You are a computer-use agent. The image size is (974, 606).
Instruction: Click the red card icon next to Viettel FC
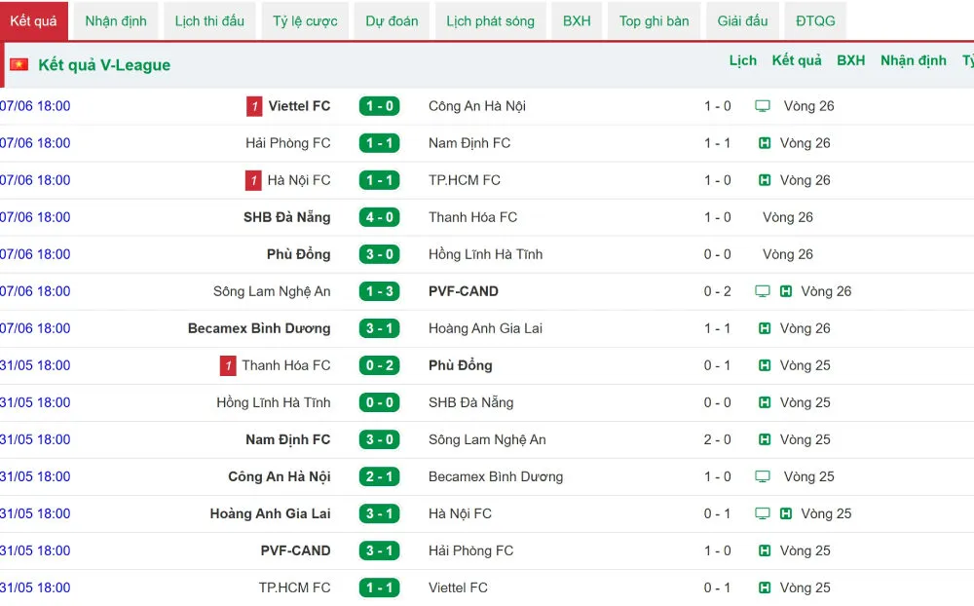(x=254, y=106)
